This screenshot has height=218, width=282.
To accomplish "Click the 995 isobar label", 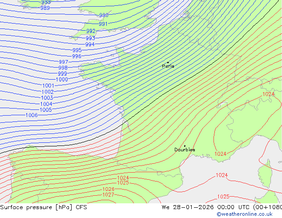I will 77,50.
